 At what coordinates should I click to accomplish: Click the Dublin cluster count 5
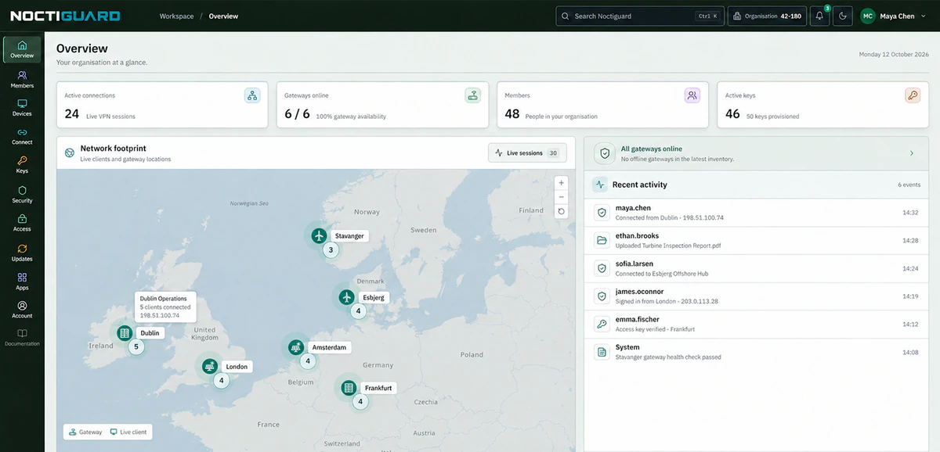[136, 347]
